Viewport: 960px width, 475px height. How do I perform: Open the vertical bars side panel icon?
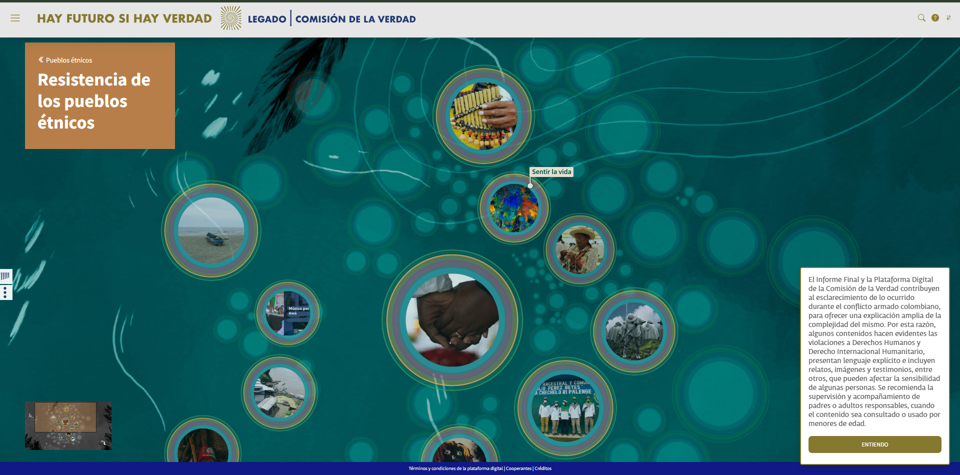tap(5, 276)
